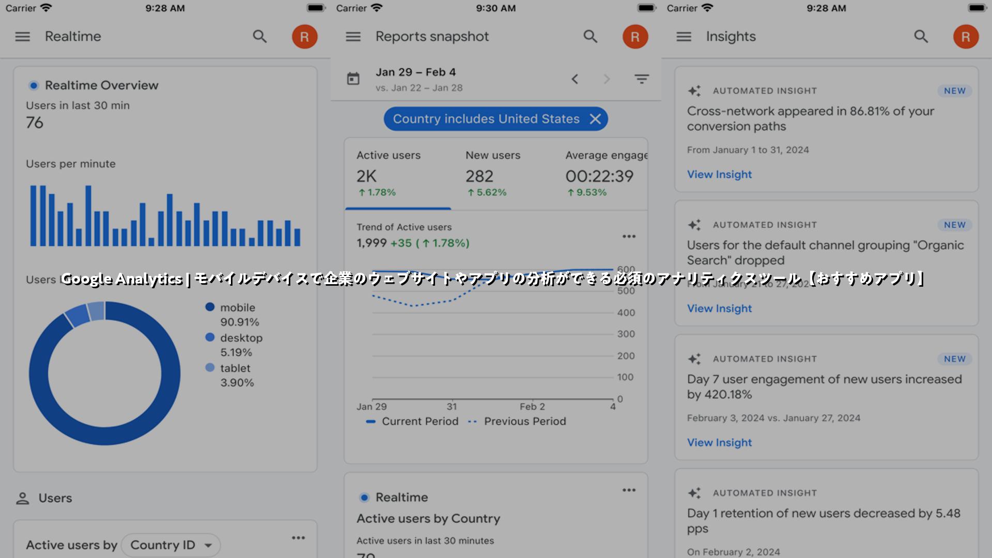Click sparkle icon of Cross-network insight

pos(694,91)
